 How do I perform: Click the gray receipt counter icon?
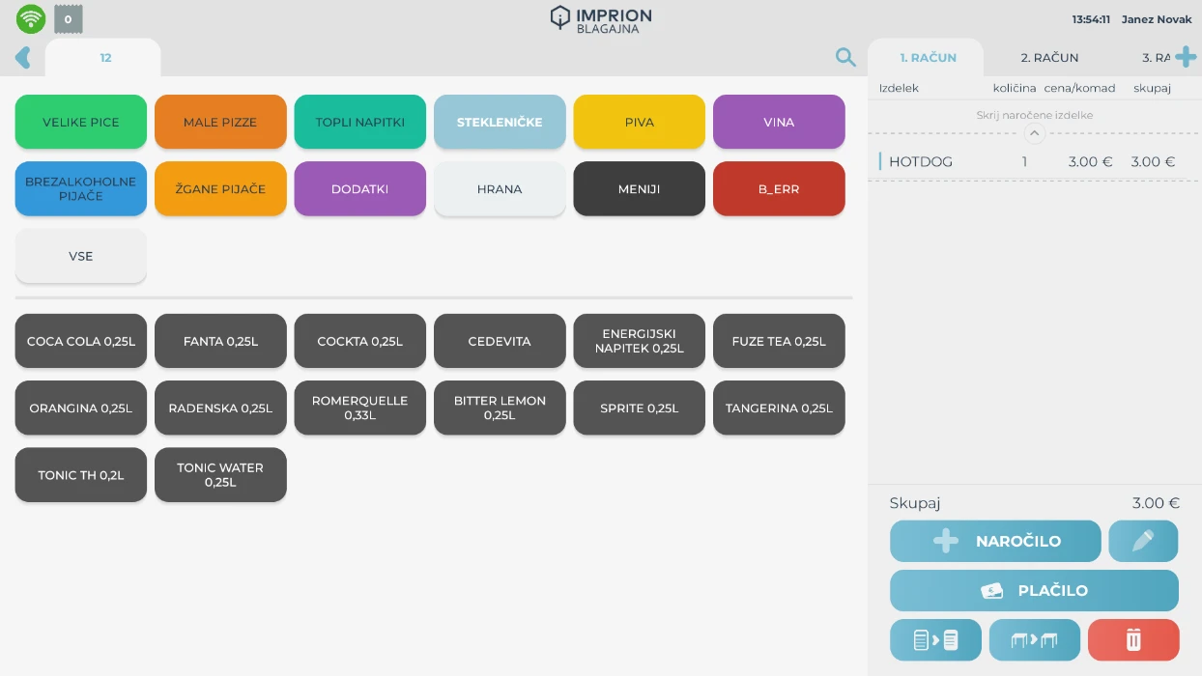click(68, 18)
